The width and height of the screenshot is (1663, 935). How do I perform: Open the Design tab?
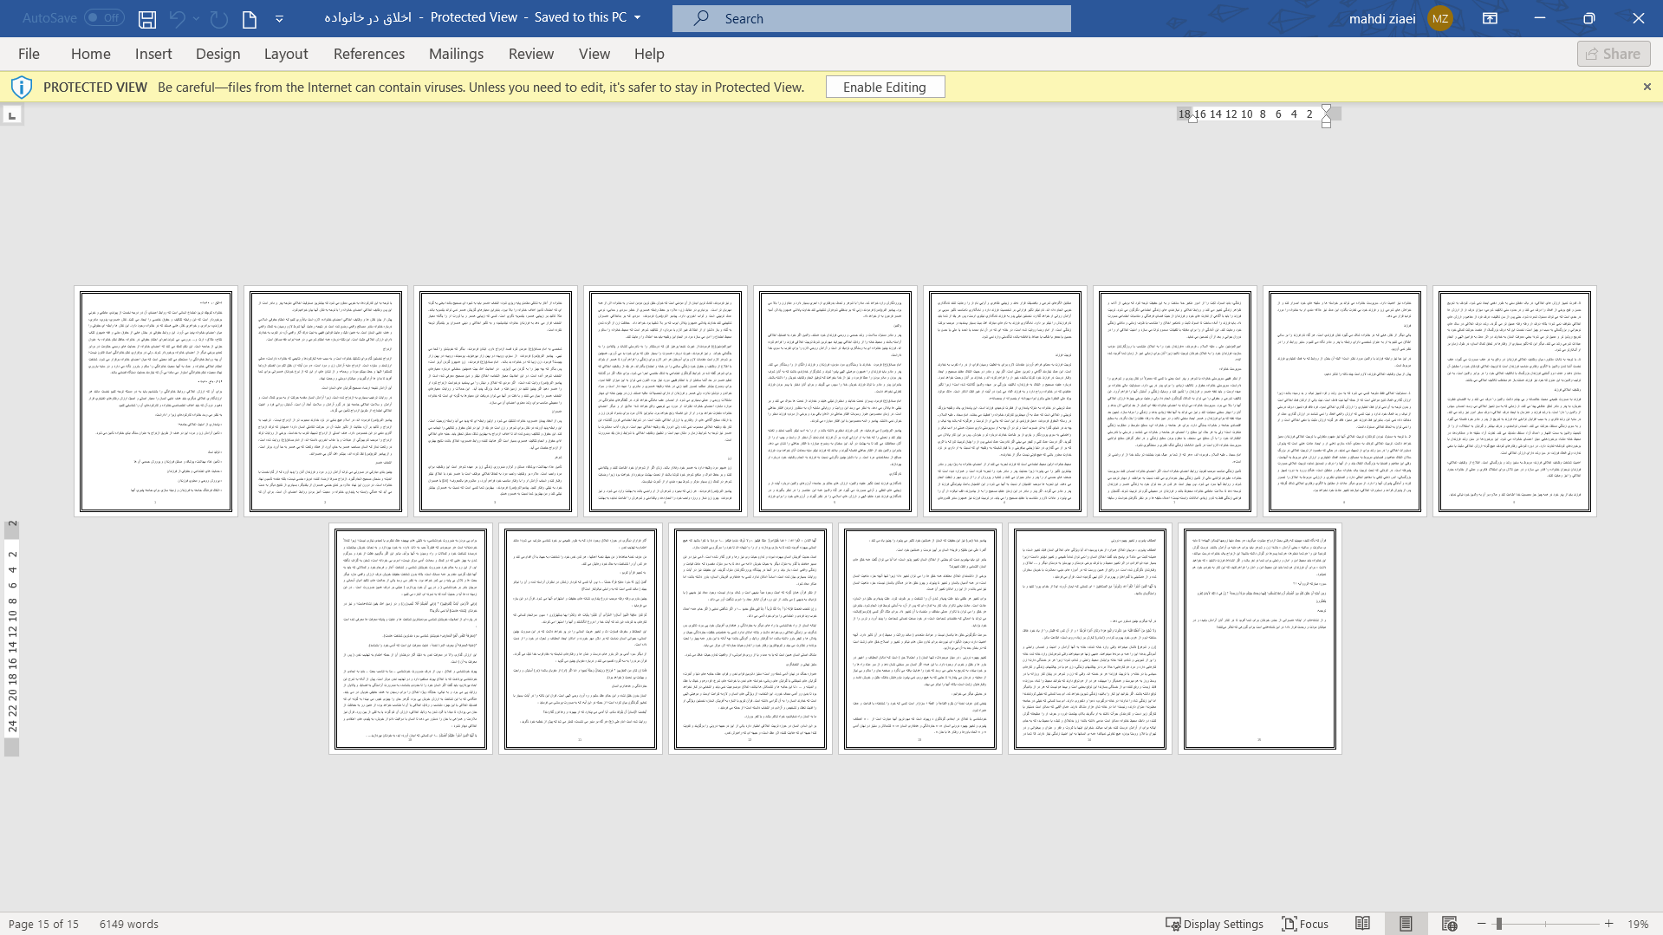click(218, 54)
